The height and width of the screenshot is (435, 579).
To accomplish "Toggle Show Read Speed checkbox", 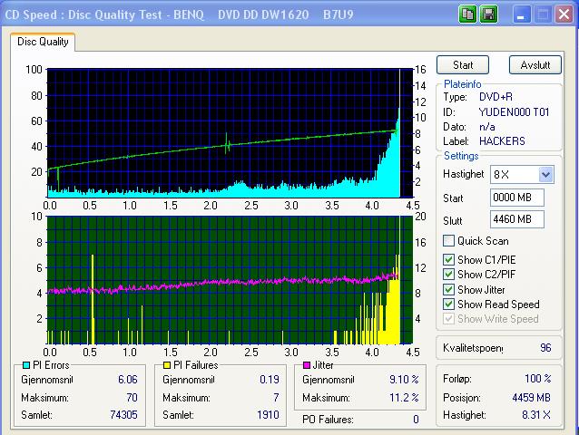I will coord(448,304).
